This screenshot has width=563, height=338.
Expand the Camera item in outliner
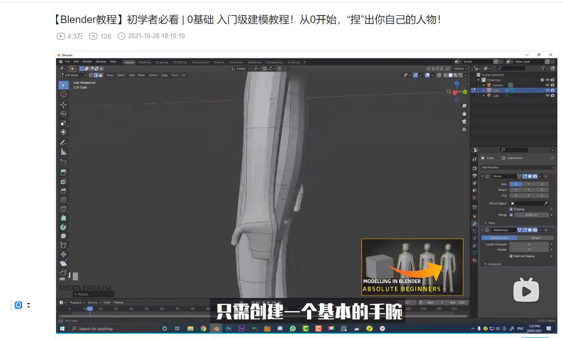(x=484, y=85)
